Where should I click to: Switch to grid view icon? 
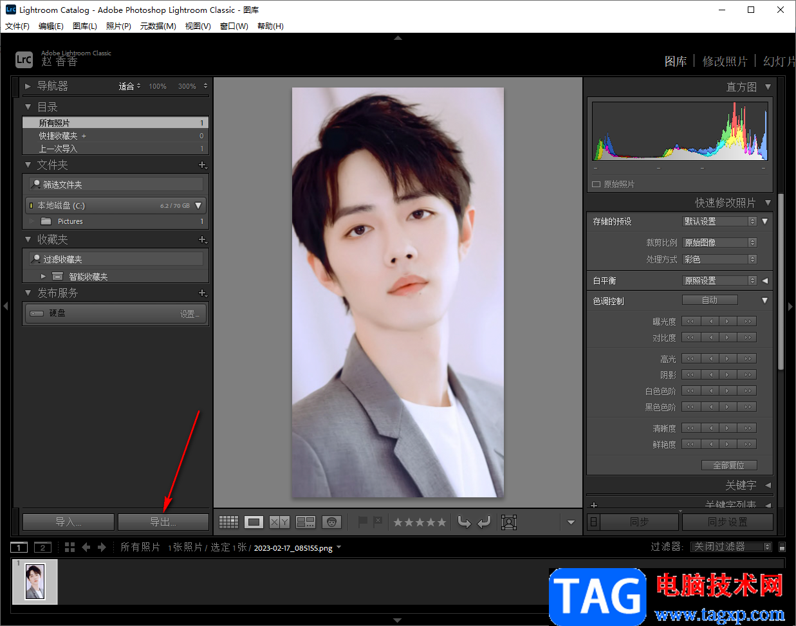pyautogui.click(x=228, y=522)
